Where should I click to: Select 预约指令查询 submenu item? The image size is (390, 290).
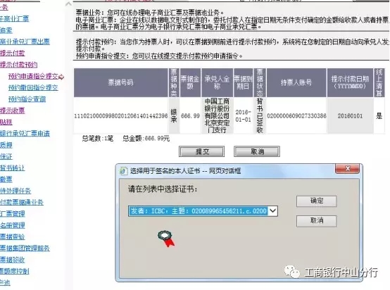[x=27, y=99]
